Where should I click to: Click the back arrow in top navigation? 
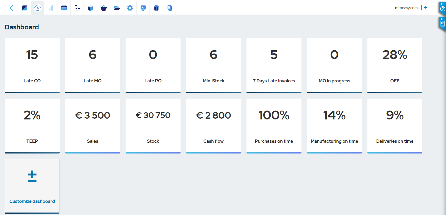tap(11, 8)
